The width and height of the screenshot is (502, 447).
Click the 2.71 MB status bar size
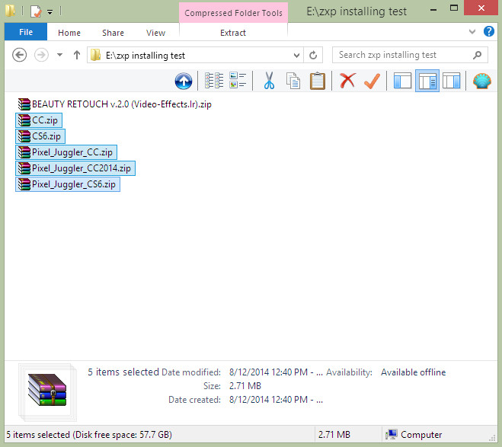334,435
